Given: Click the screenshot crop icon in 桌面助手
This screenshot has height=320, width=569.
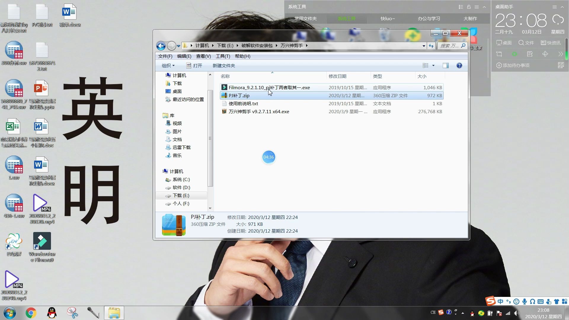Looking at the screenshot, I should 499,54.
